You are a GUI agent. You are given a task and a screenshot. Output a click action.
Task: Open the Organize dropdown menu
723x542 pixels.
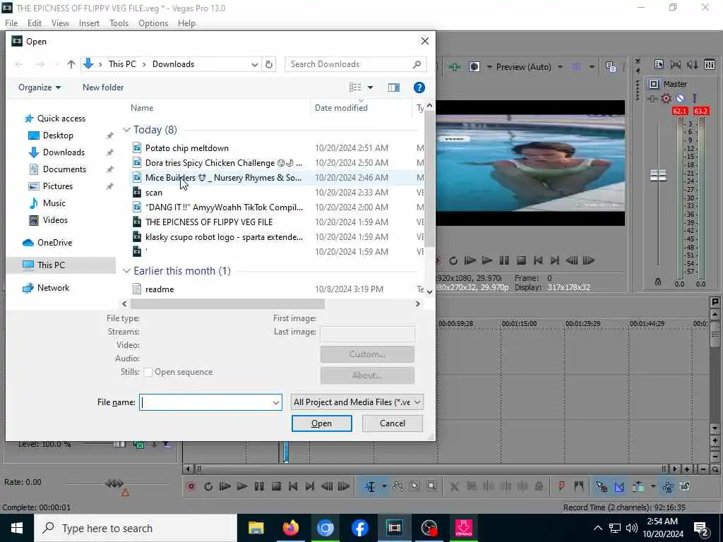pos(40,88)
